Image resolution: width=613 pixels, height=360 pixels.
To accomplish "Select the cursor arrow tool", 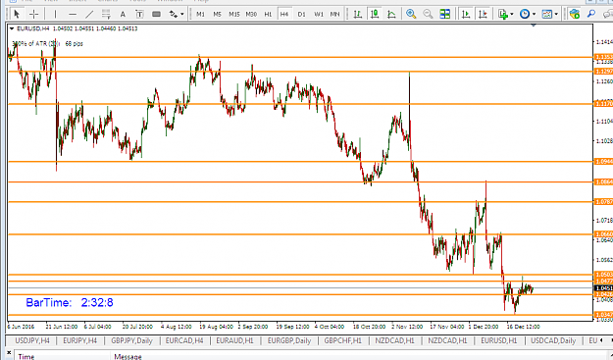I will (x=17, y=14).
